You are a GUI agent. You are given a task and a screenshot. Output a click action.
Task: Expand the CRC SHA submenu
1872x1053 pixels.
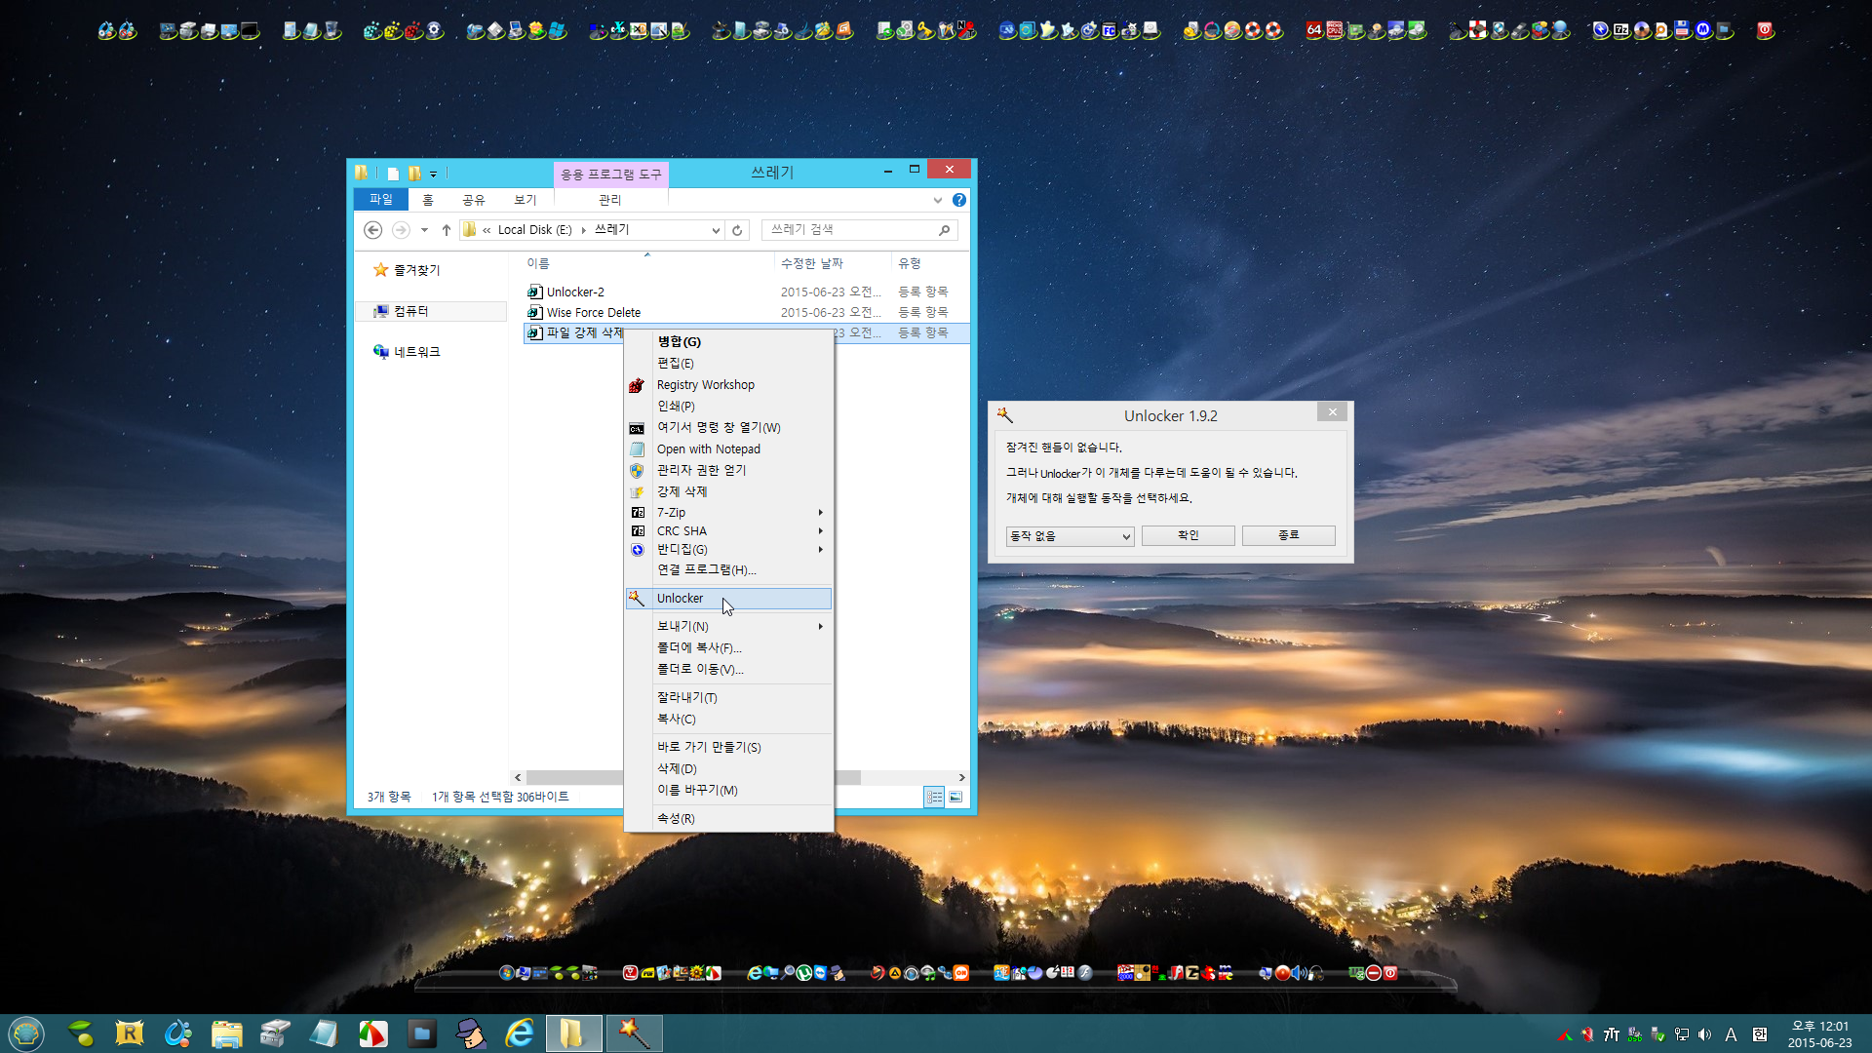[728, 531]
